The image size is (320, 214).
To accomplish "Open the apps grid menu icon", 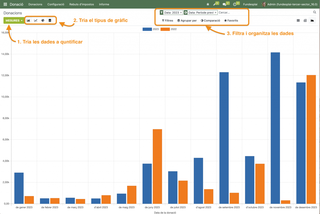I will tap(5, 4).
